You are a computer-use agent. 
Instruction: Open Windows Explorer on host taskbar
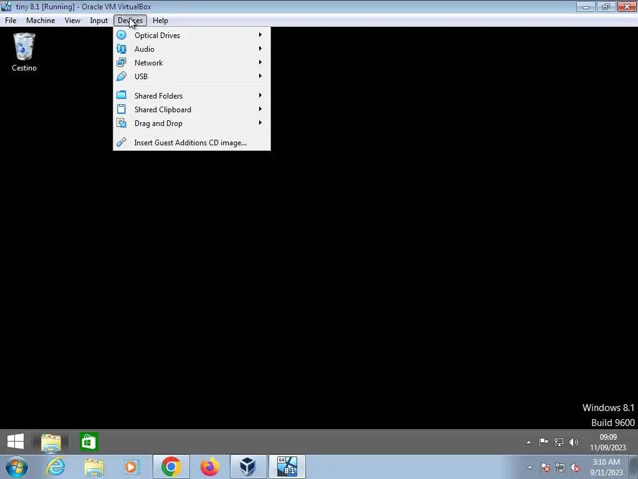[94, 467]
